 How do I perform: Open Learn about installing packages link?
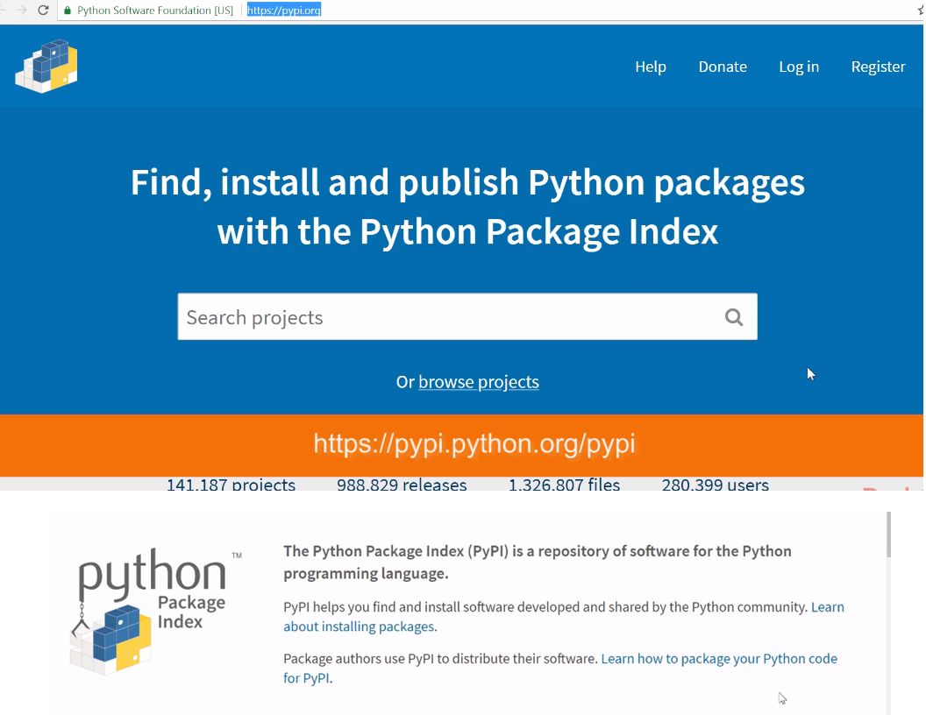(x=563, y=617)
